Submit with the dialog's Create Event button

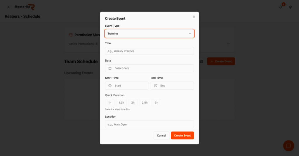(x=182, y=135)
